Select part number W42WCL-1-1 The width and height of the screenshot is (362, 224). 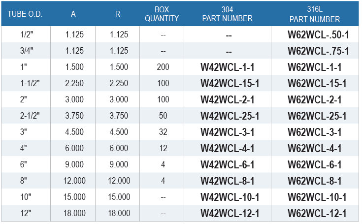(228, 67)
